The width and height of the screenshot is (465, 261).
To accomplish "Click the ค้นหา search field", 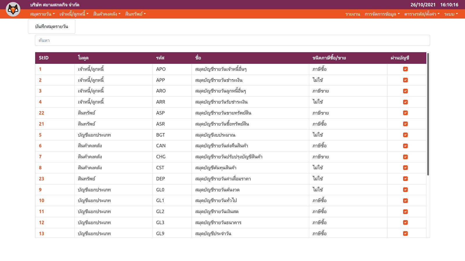I will 232,40.
